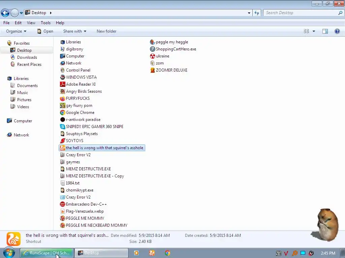
Task: Select the PEGGLE ME MOMMY icon
Action: click(x=62, y=218)
